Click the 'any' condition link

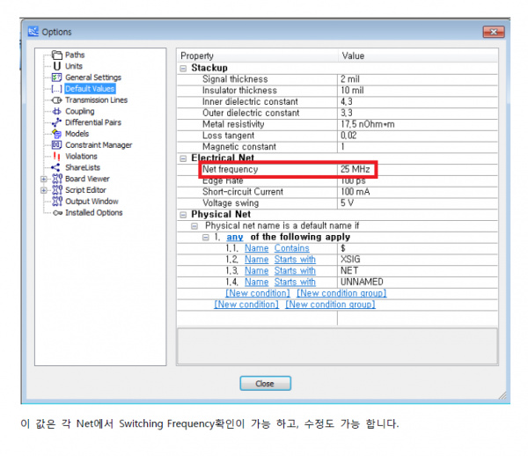pyautogui.click(x=235, y=237)
